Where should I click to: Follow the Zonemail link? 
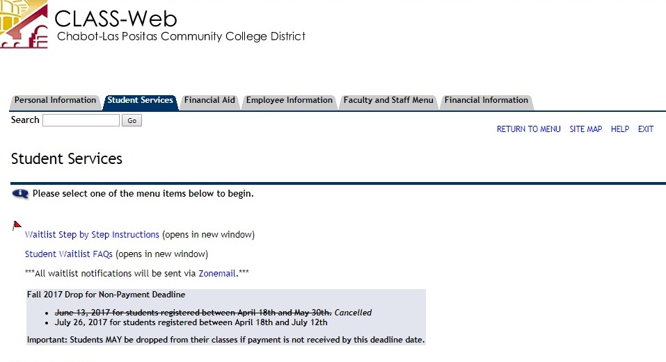217,273
